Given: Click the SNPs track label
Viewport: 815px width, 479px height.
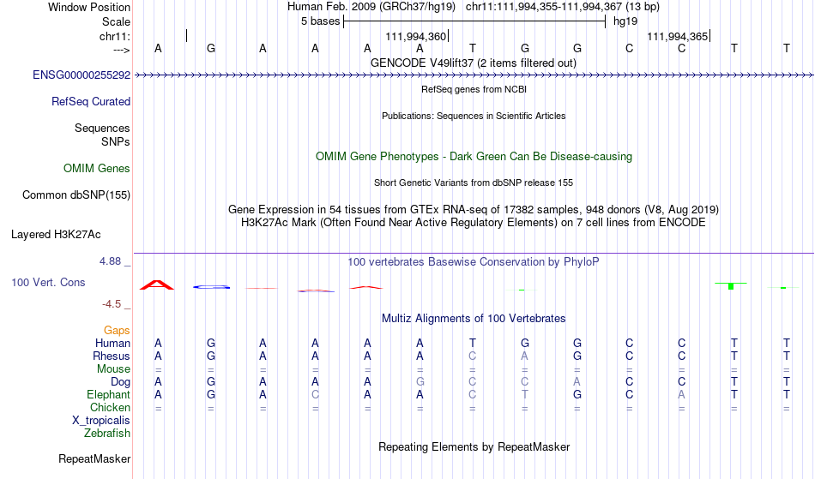Looking at the screenshot, I should (116, 141).
